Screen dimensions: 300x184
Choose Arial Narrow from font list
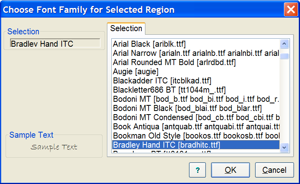coord(195,53)
